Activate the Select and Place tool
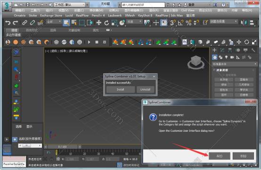Screen dimensions: 261x170 122,23
